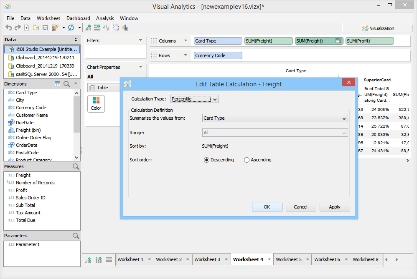The image size is (417, 279).
Task: Click new worksheet chart icon in toolbar
Action: tap(88, 28)
